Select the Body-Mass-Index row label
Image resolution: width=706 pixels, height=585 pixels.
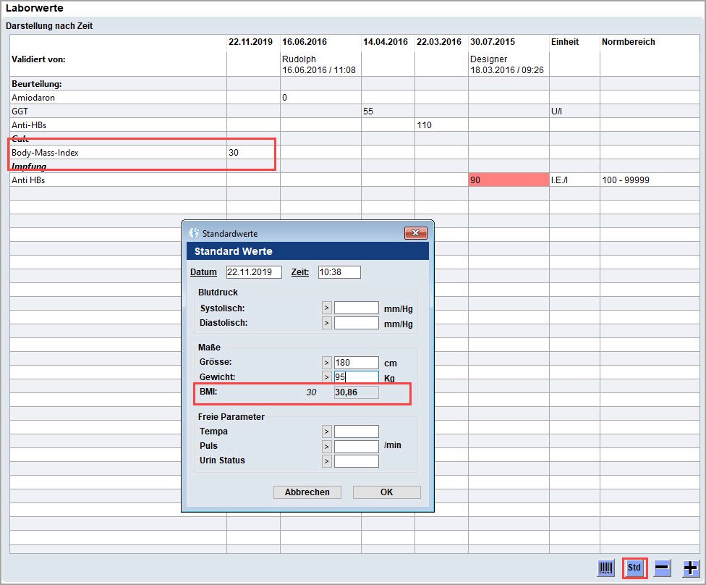pyautogui.click(x=45, y=153)
